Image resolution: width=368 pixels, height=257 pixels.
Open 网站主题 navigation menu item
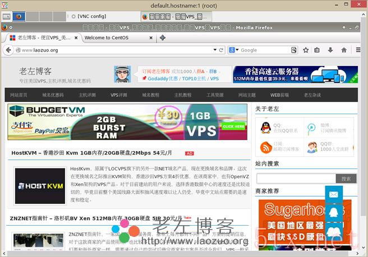click(247, 95)
